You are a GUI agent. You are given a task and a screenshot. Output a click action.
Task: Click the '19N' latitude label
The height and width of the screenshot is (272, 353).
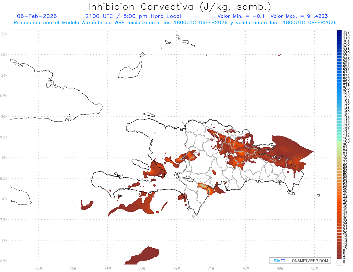(x=5, y=158)
